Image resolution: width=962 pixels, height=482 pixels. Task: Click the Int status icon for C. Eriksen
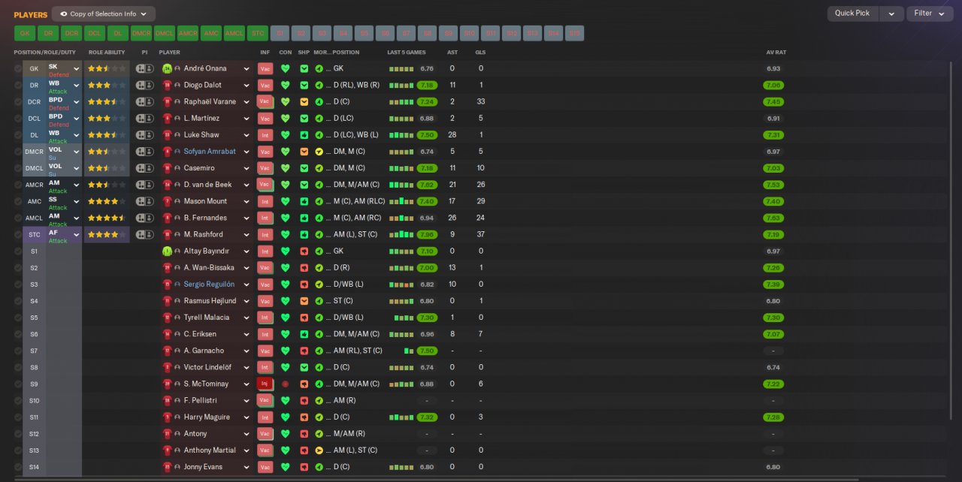(x=265, y=335)
